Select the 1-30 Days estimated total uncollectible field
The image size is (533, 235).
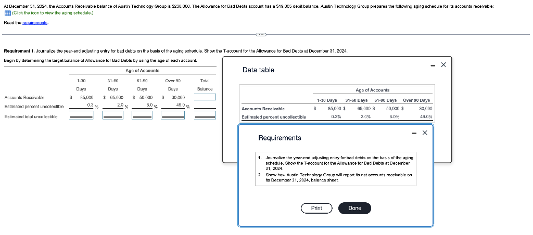[81, 115]
